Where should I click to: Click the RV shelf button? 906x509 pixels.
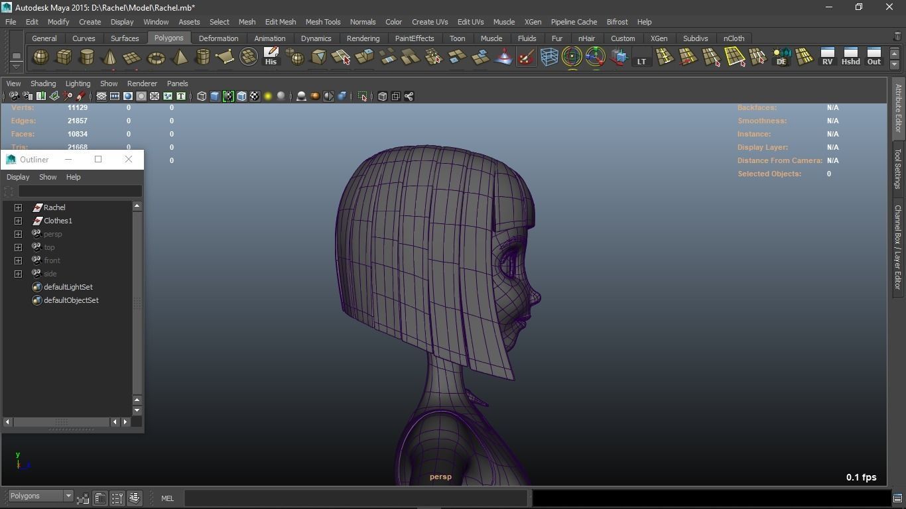(827, 57)
